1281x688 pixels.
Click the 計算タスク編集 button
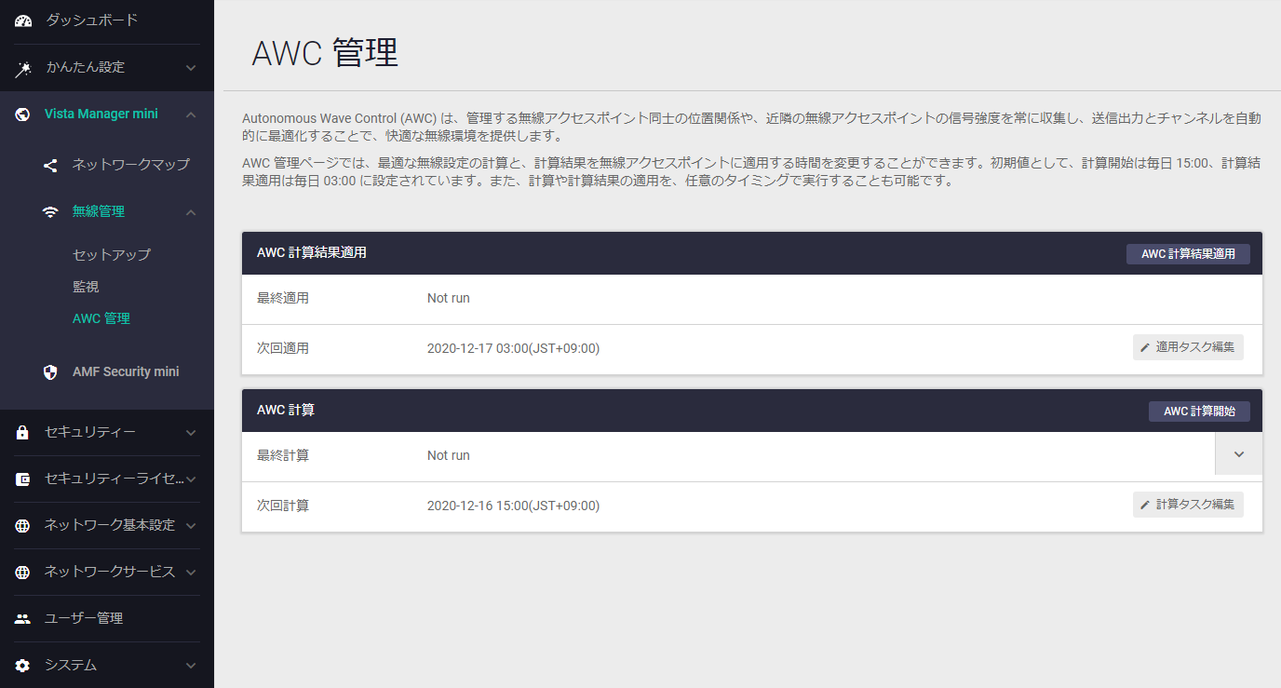(x=1188, y=505)
